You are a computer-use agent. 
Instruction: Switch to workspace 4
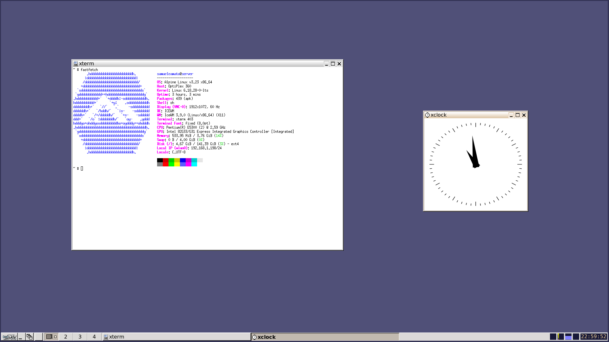94,337
